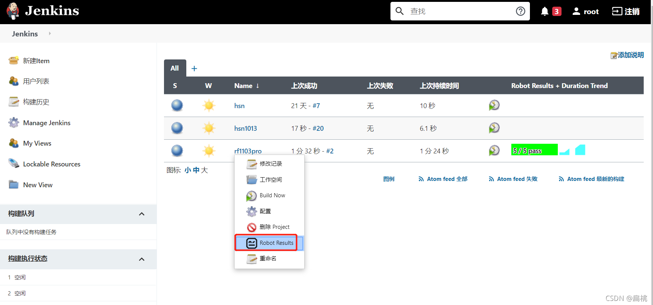
Task: Click the green 5 / 5 pass bar
Action: (534, 150)
